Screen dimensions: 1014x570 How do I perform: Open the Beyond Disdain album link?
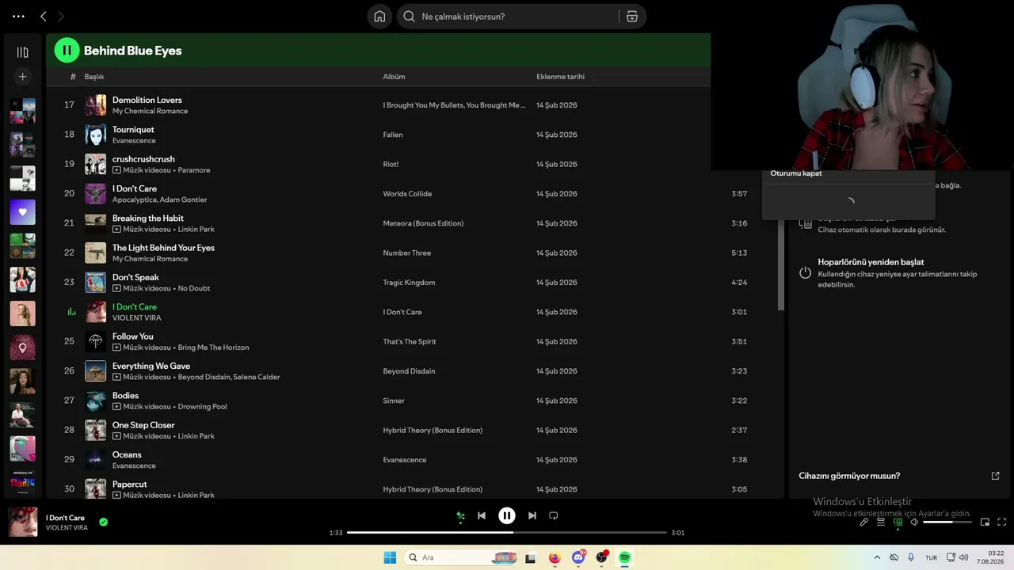tap(409, 371)
